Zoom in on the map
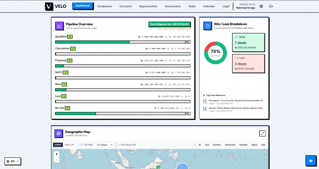The width and height of the screenshot is (319, 169). point(57,154)
